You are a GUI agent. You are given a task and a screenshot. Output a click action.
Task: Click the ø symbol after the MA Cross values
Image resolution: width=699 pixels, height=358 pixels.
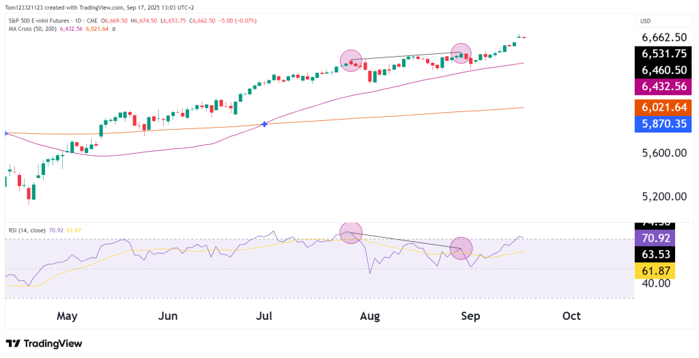coord(113,29)
